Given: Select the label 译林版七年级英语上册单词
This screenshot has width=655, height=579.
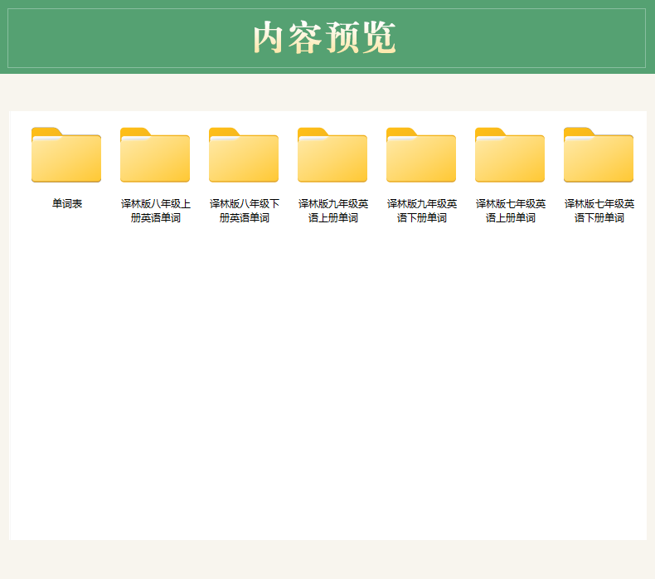Looking at the screenshot, I should pyautogui.click(x=511, y=211).
